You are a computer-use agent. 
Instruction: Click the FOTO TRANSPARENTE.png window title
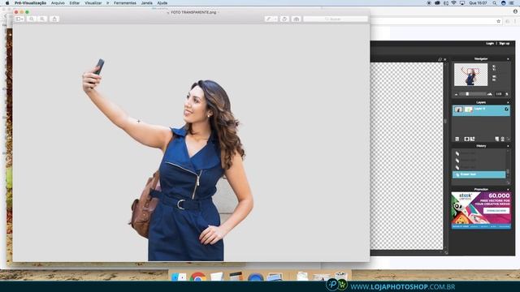193,12
